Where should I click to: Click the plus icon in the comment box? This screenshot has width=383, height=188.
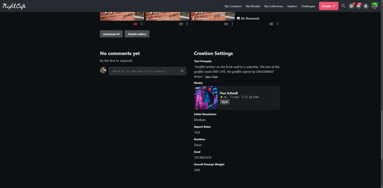(x=182, y=71)
